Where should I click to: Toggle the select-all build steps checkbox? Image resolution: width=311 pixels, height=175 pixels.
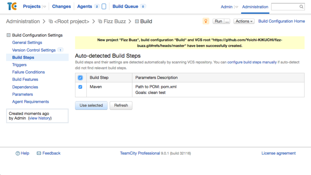coord(80,78)
